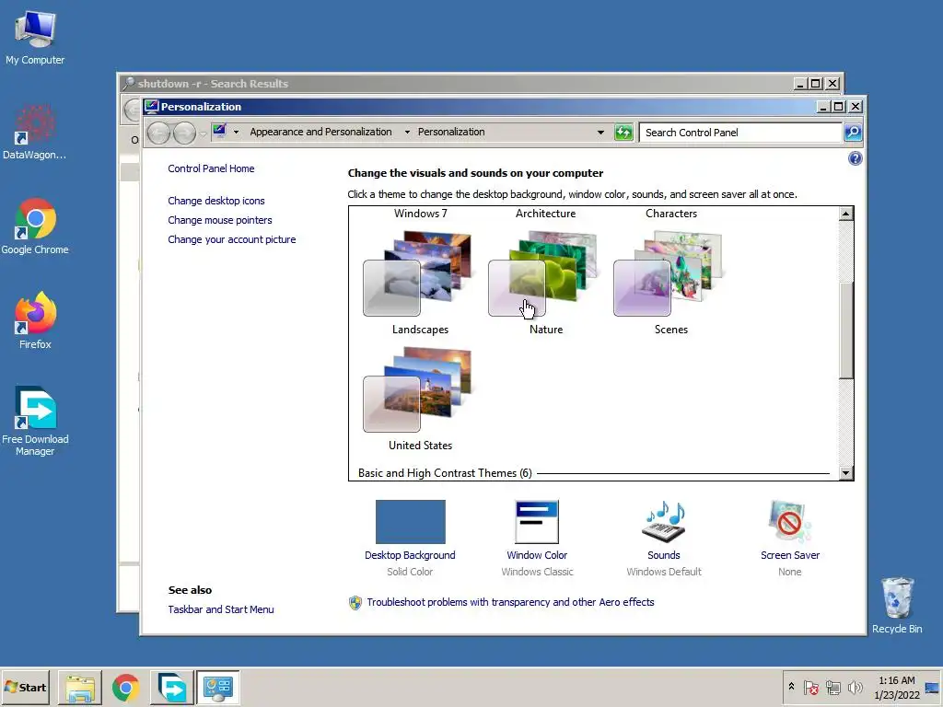943x707 pixels.
Task: Open Change desktop icons link
Action: tap(215, 201)
